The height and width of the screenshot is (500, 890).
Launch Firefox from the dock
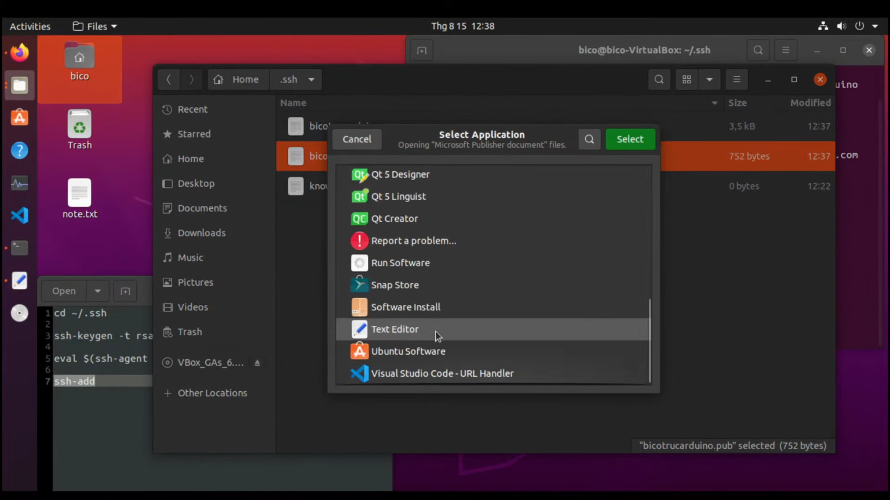19,52
